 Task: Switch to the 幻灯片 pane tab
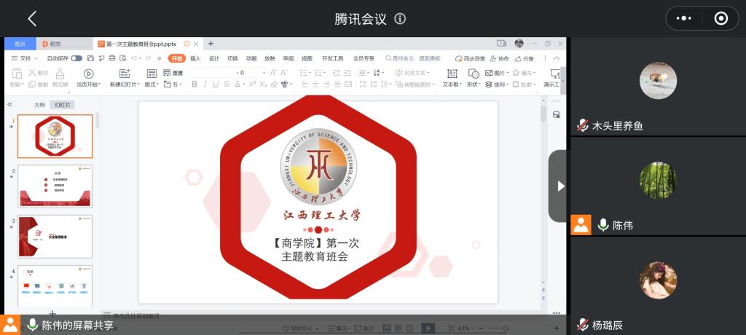click(x=63, y=105)
